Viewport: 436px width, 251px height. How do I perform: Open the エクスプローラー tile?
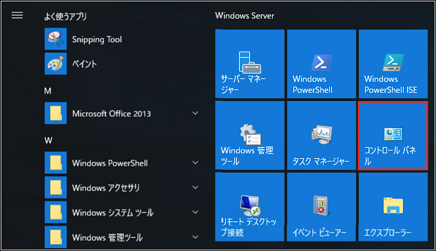[393, 207]
